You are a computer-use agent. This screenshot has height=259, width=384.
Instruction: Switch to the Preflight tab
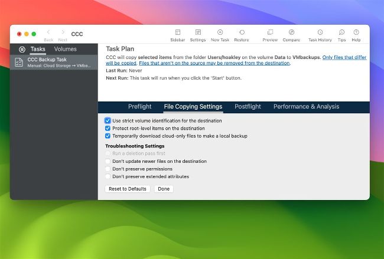(140, 107)
